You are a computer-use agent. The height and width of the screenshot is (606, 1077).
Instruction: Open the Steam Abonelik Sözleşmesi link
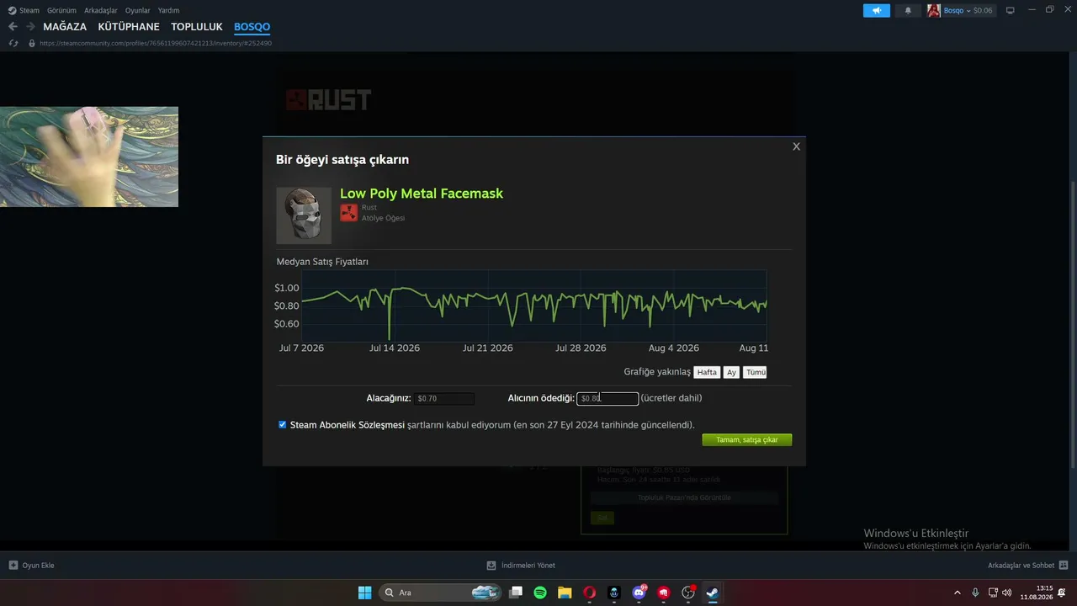[x=348, y=425]
